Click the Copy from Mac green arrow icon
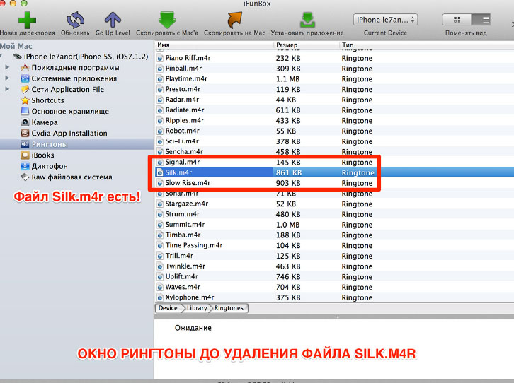 [x=168, y=19]
